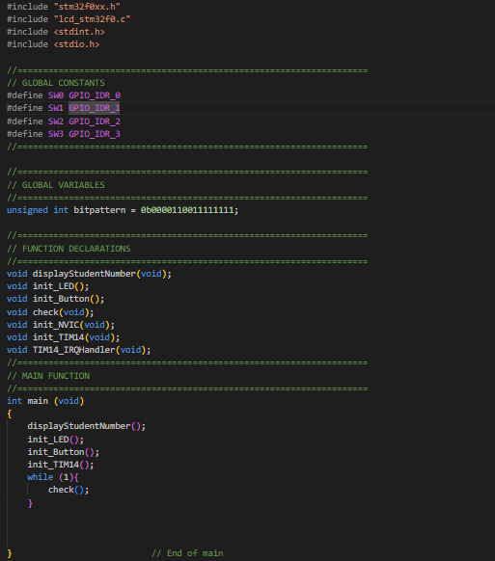
Task: Click the SW3 macro name
Action: (56, 134)
